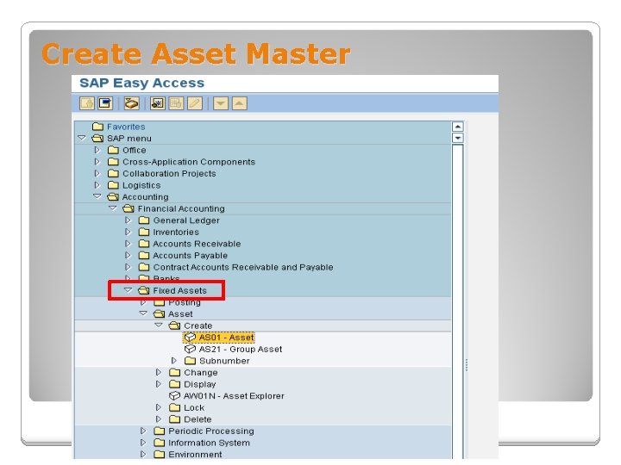
Task: Click the Periodic Processing text
Action: coord(211,431)
